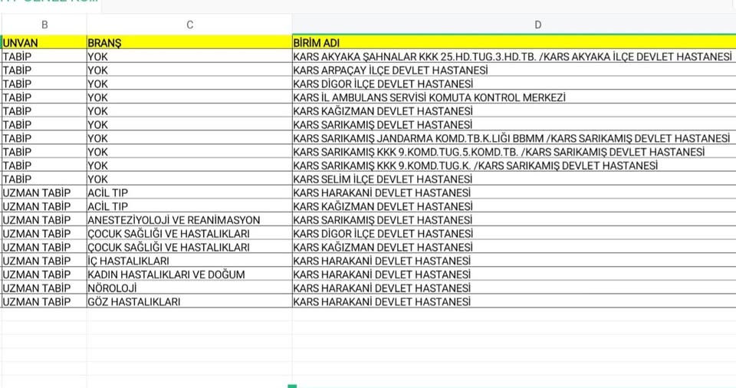
Task: Select KARS İL AMBULANS SERVİSİ KOMUTA KONTROL cell
Action: [514, 97]
